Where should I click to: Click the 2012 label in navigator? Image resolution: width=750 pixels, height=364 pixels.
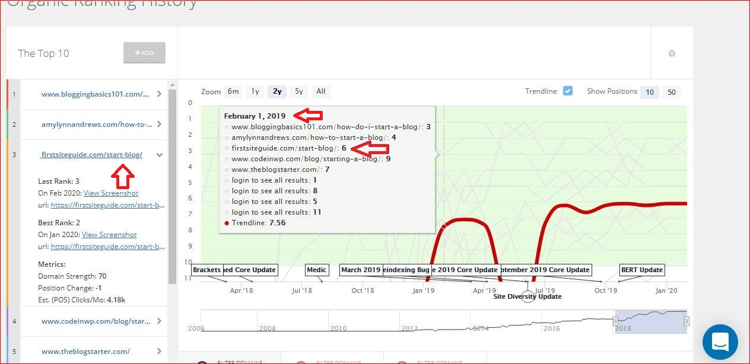[x=409, y=328]
